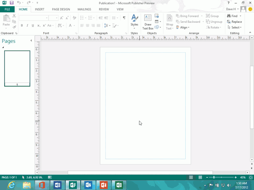The height and width of the screenshot is (190, 254).
Task: Click the Cut scissors icon
Action: [14, 16]
